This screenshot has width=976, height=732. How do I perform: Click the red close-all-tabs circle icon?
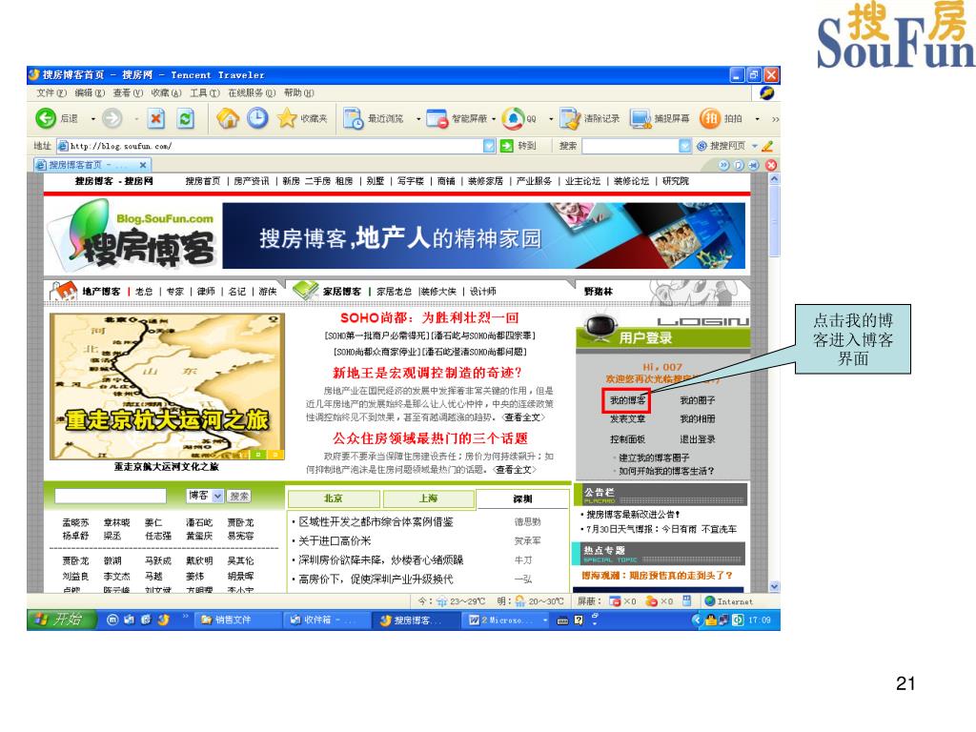(x=770, y=165)
